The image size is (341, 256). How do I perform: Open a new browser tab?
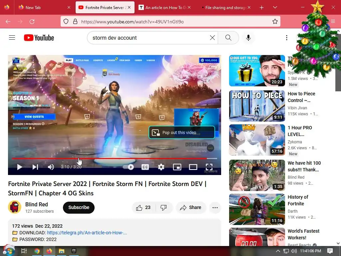coord(262,7)
